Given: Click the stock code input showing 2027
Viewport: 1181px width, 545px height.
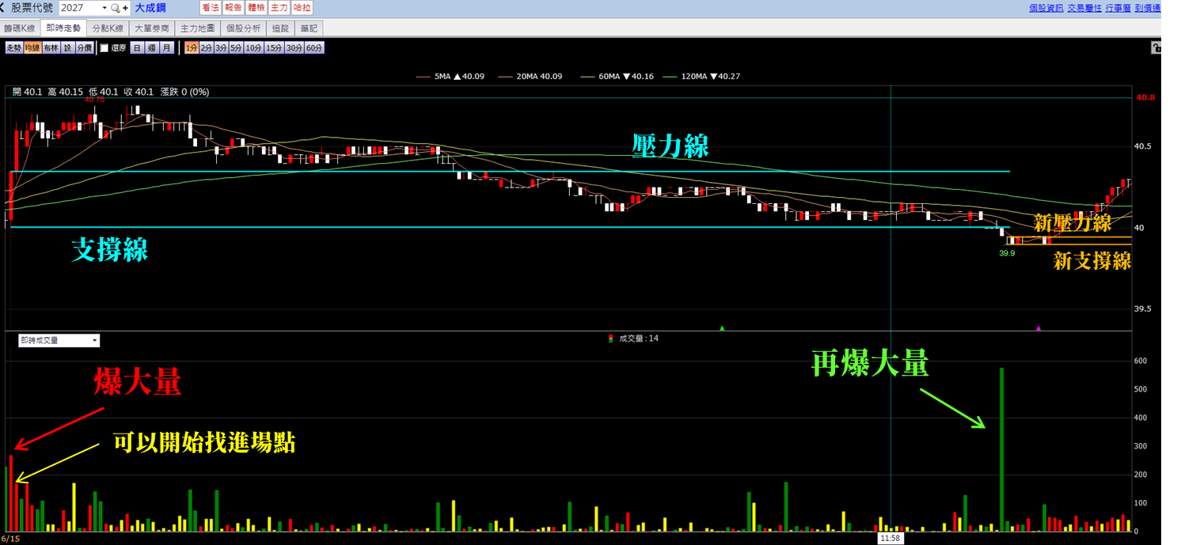Looking at the screenshot, I should coord(79,8).
